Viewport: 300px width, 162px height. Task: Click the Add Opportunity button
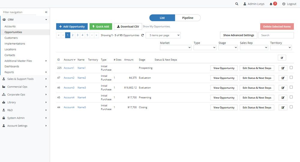point(72,26)
